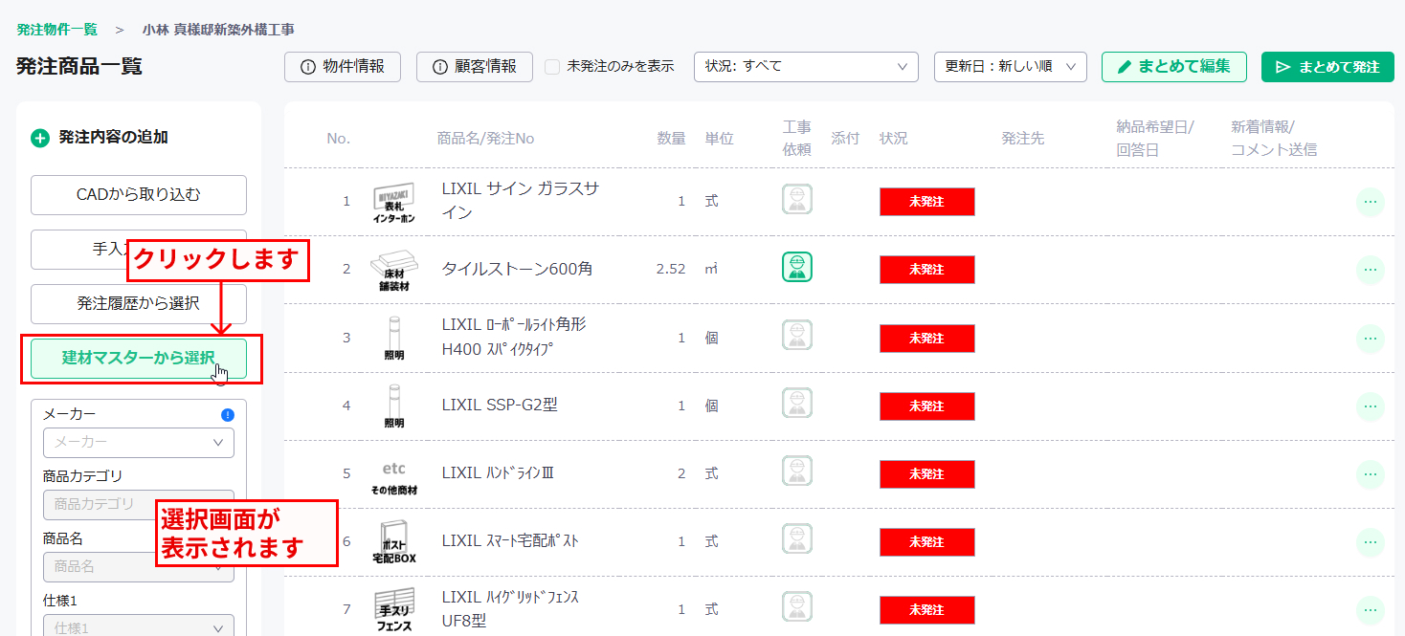Click the まとめて発注 button
Screen dimensions: 1405x636
1327,67
